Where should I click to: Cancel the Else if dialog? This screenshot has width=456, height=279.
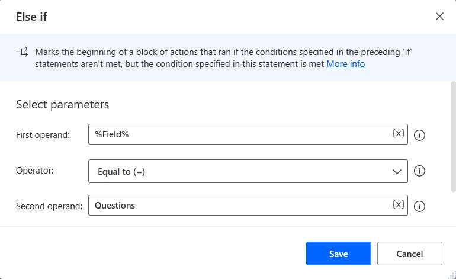point(409,254)
